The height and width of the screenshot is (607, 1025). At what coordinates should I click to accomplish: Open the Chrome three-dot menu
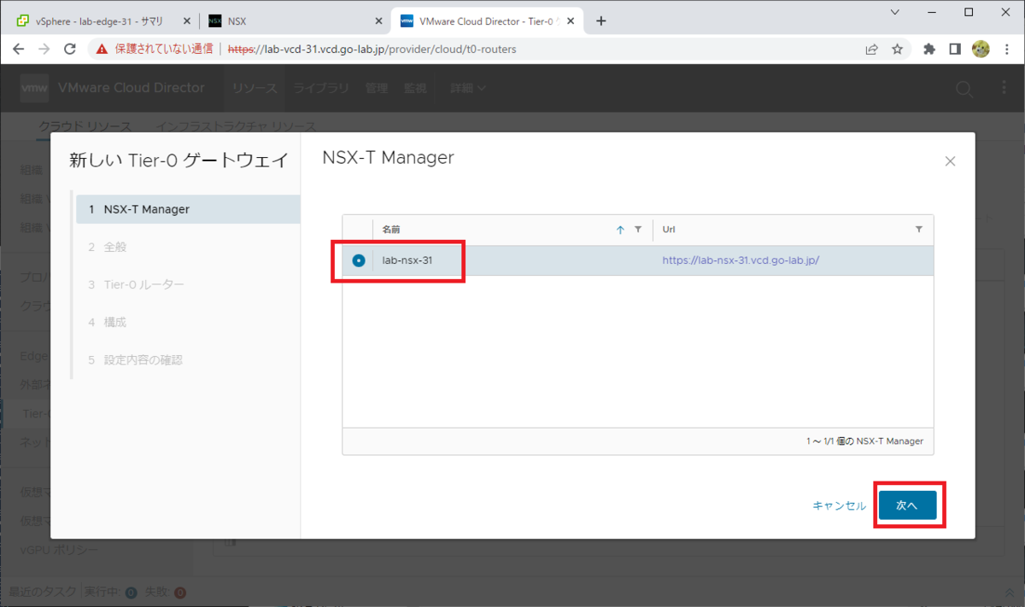pyautogui.click(x=1006, y=50)
